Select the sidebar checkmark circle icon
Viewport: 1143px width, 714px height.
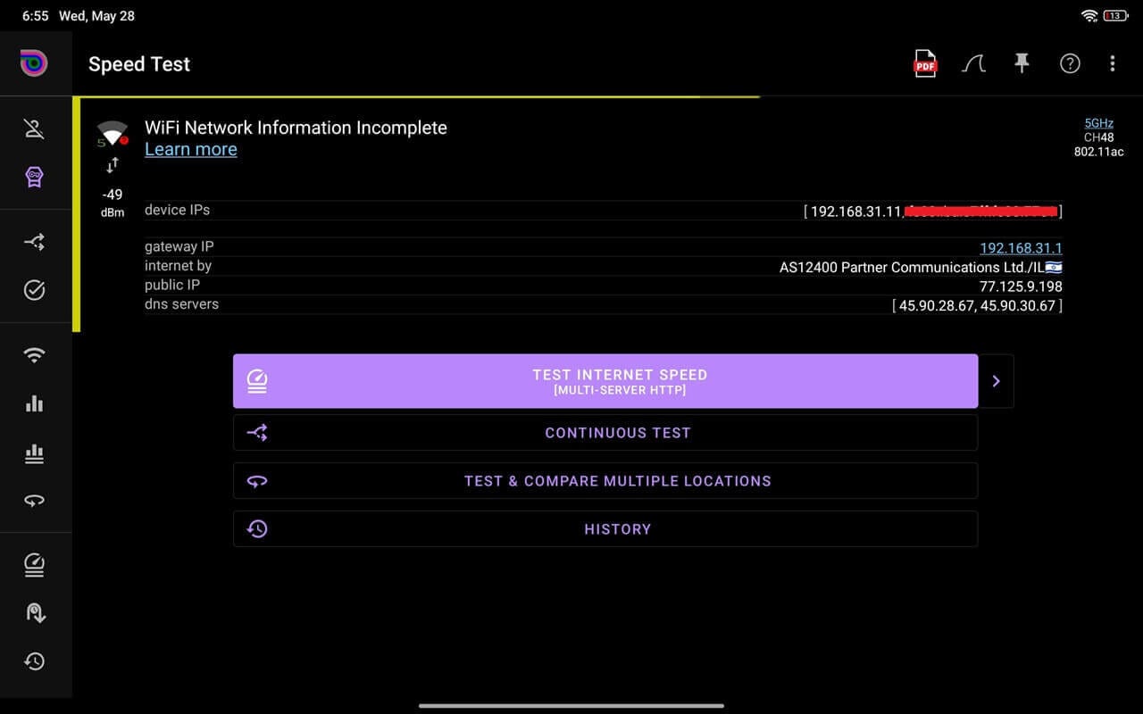click(x=35, y=290)
